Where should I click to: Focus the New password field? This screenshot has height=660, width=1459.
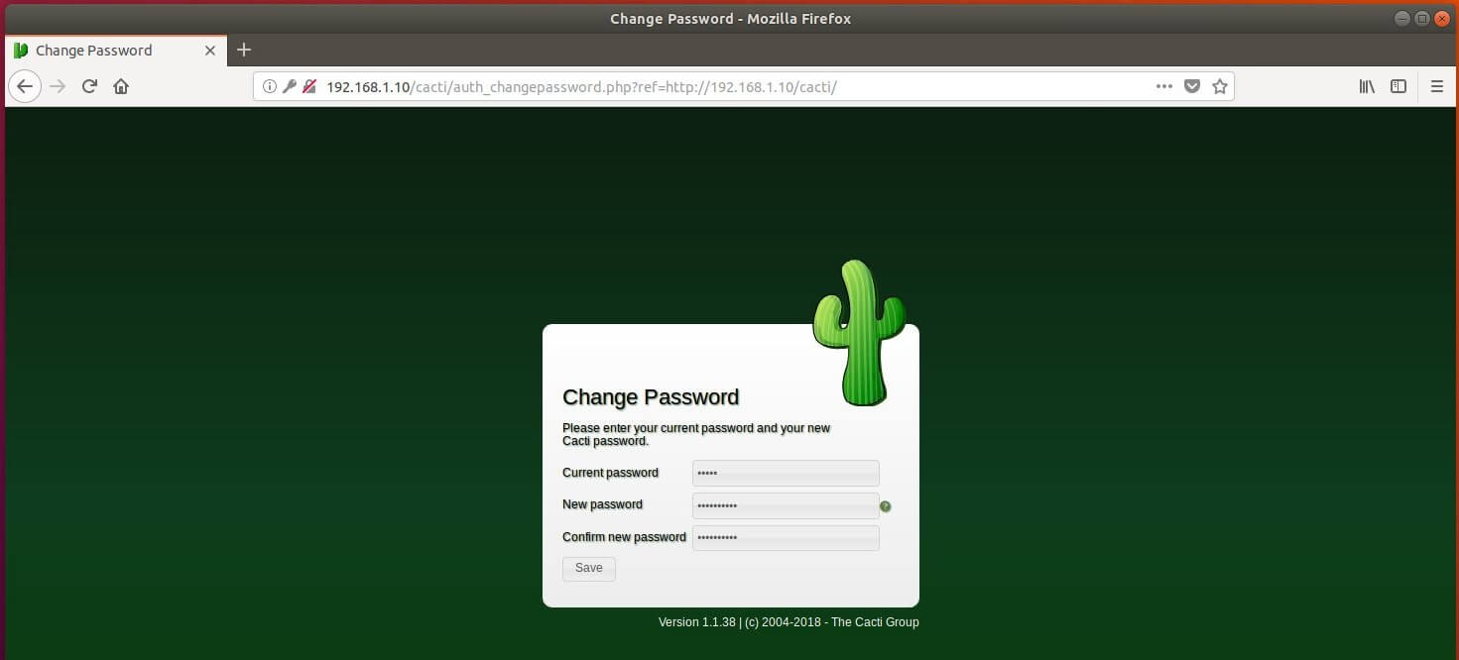786,505
